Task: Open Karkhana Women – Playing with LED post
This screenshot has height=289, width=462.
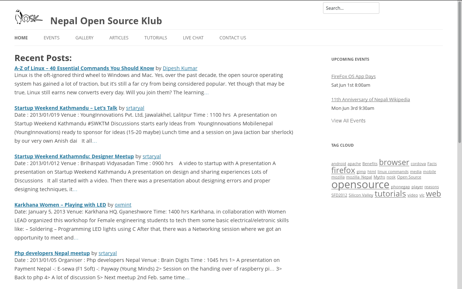Action: 60,205
